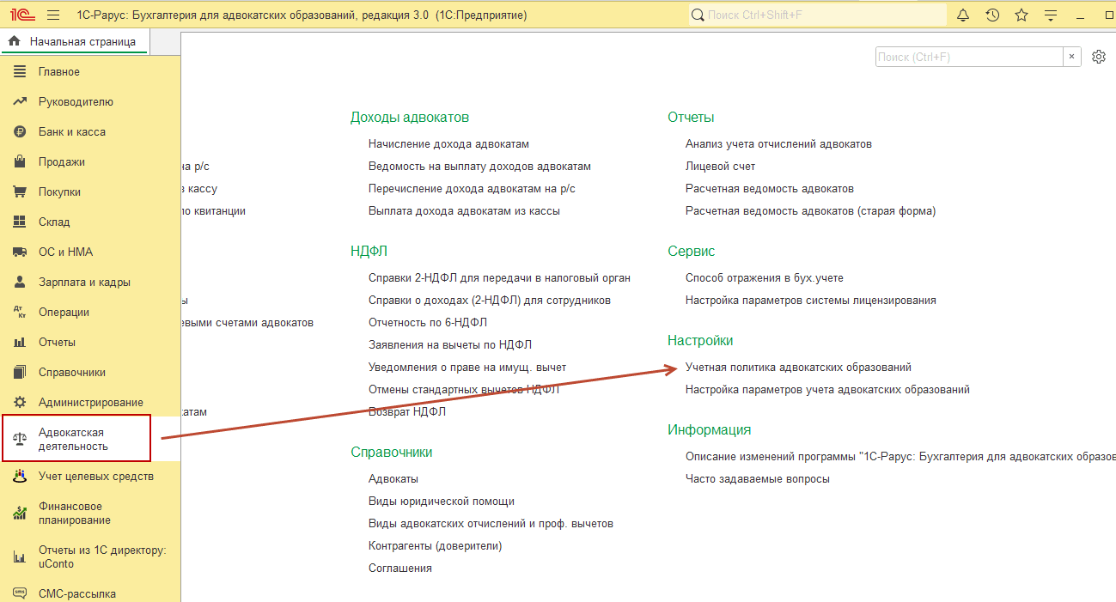Open favorites star icon in title bar
Viewport: 1116px width, 602px height.
(1021, 15)
